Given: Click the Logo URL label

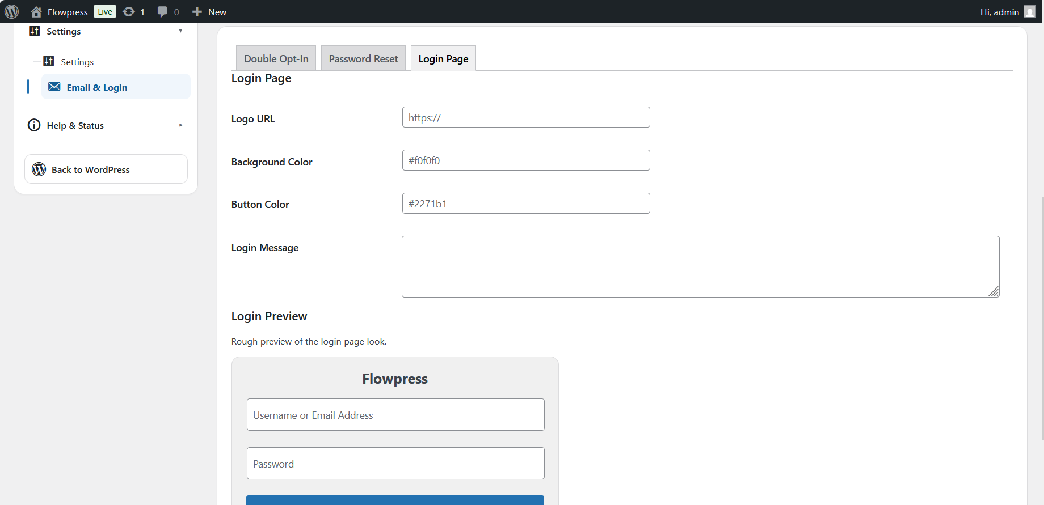Looking at the screenshot, I should coord(253,119).
